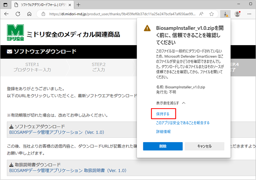Click the 削除 button
The width and height of the screenshot is (256, 180).
tap(163, 146)
